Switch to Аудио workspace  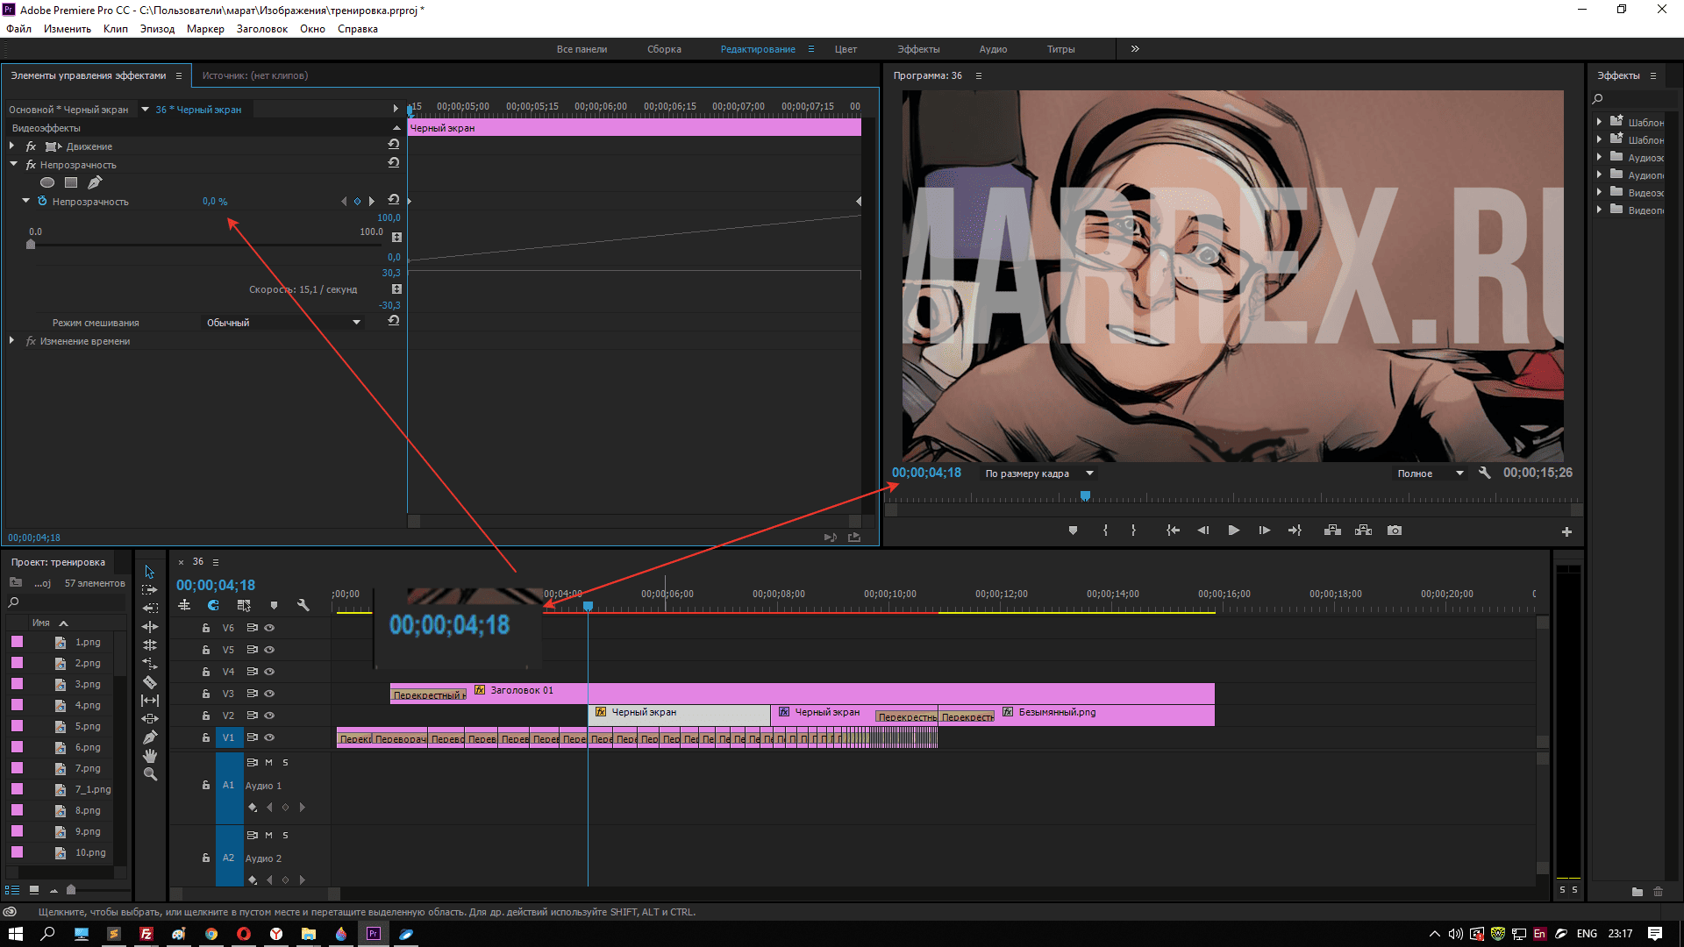(993, 49)
